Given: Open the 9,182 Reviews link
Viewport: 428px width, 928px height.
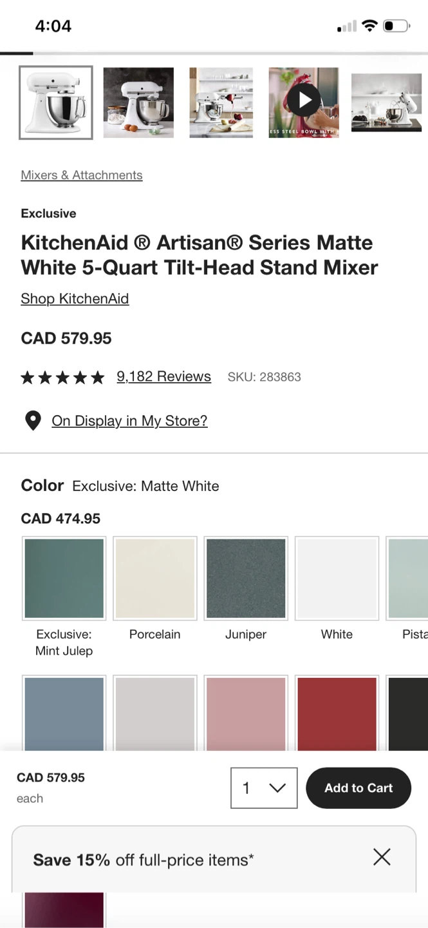Looking at the screenshot, I should tap(163, 376).
